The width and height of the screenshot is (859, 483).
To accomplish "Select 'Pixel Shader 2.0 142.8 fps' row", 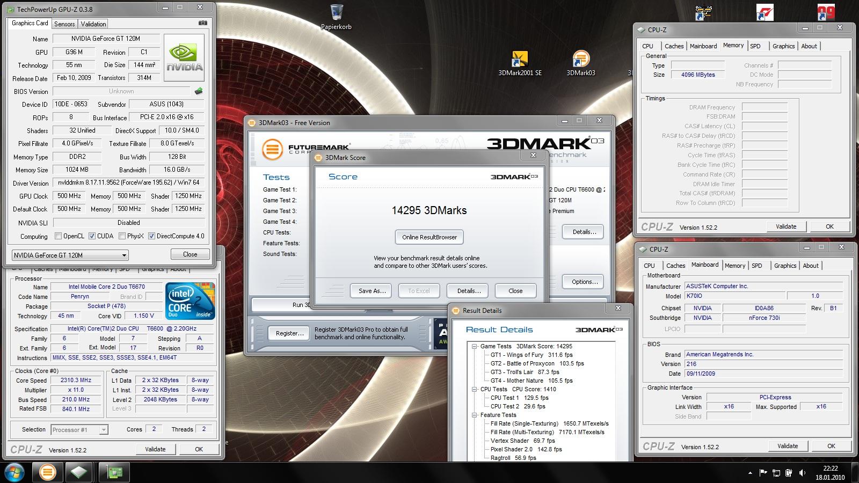I will tap(526, 449).
